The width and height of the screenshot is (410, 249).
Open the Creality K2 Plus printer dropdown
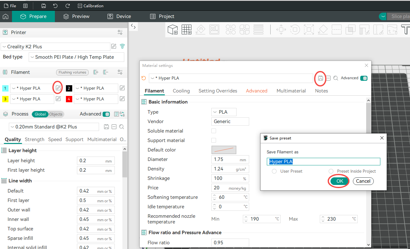pyautogui.click(x=56, y=47)
